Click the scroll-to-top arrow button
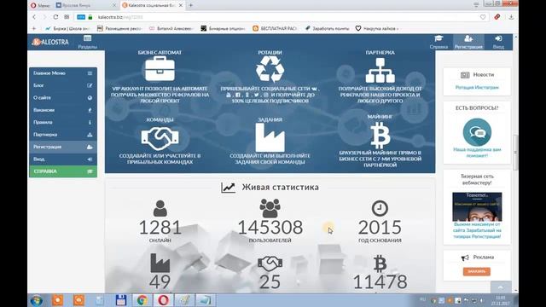 pos(501,287)
